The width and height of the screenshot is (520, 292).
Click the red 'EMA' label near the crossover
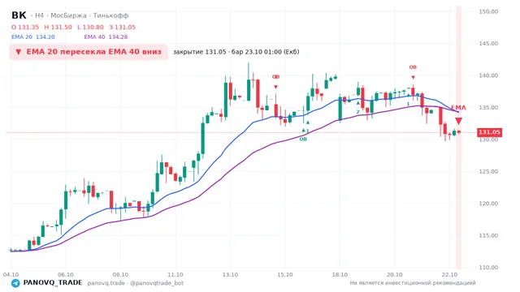pyautogui.click(x=458, y=108)
